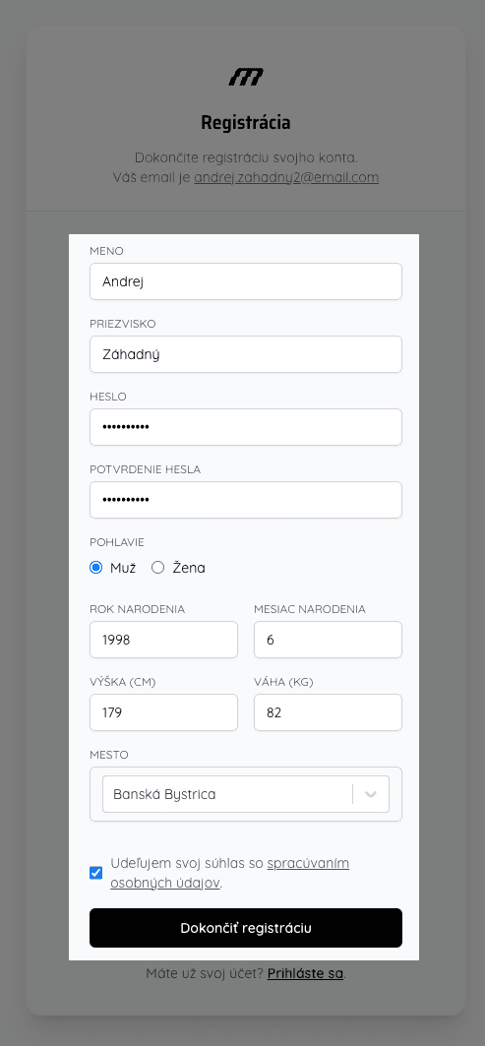
Task: Click the MESTO label
Action: (x=109, y=755)
